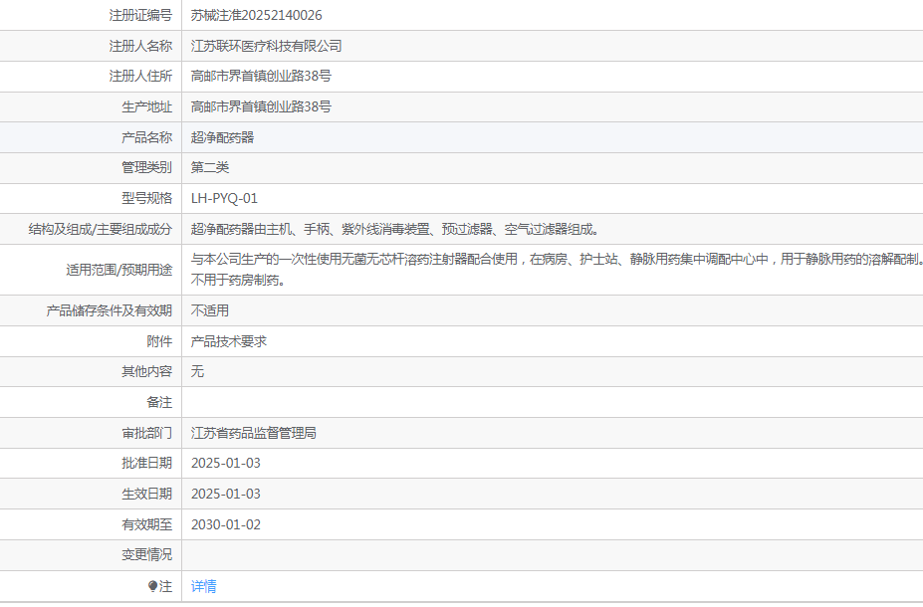Select the address in the 生产地址 row
The height and width of the screenshot is (607, 923).
(x=261, y=107)
